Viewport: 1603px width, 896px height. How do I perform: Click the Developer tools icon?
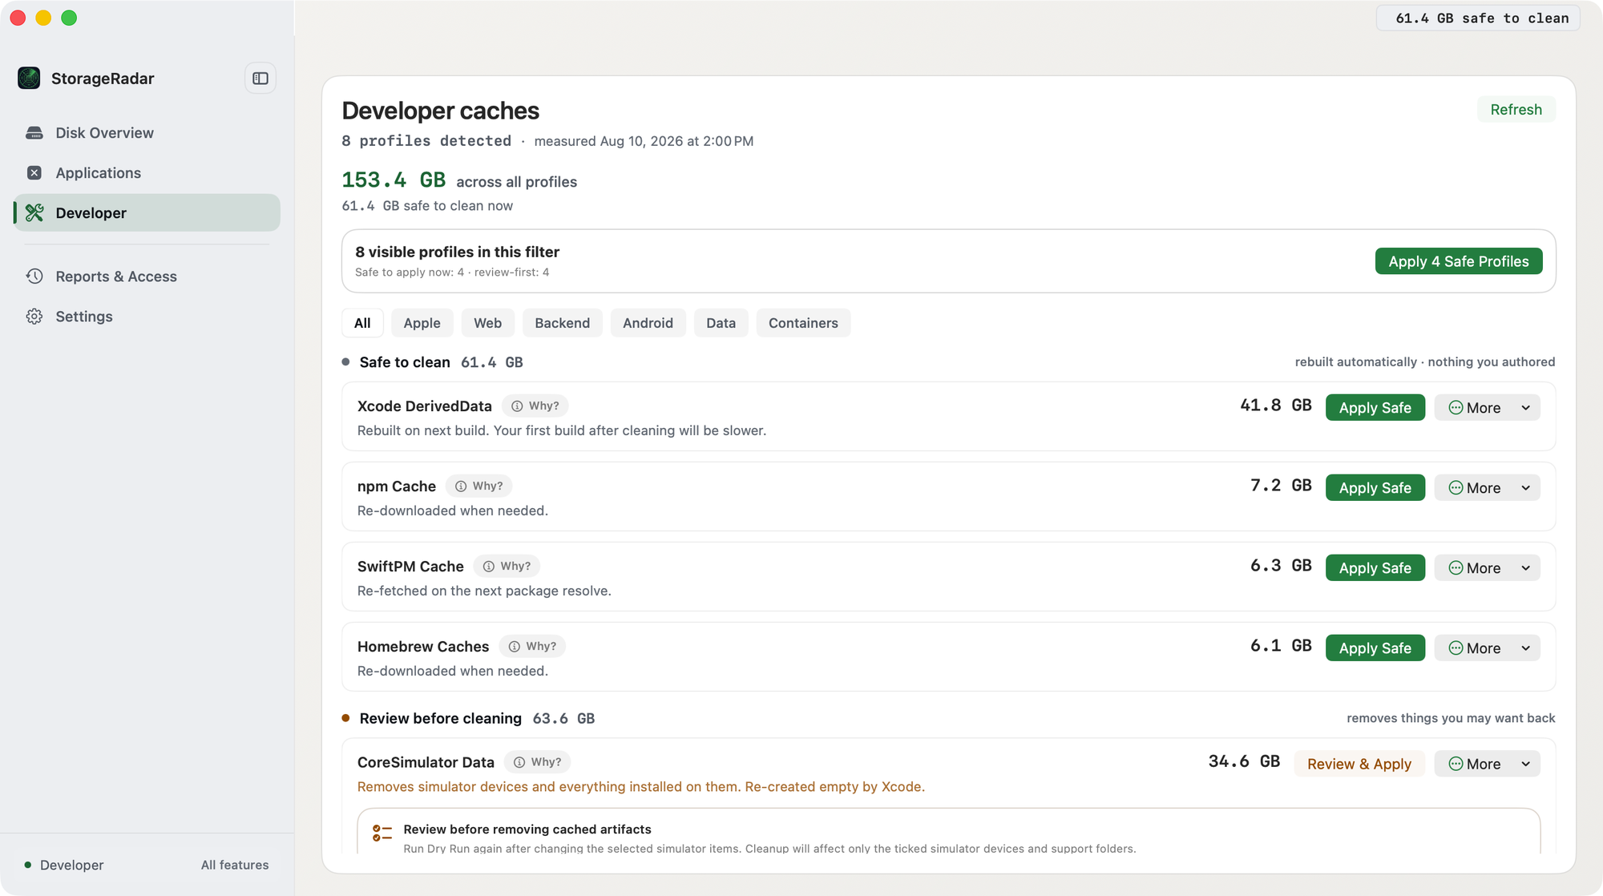point(34,213)
